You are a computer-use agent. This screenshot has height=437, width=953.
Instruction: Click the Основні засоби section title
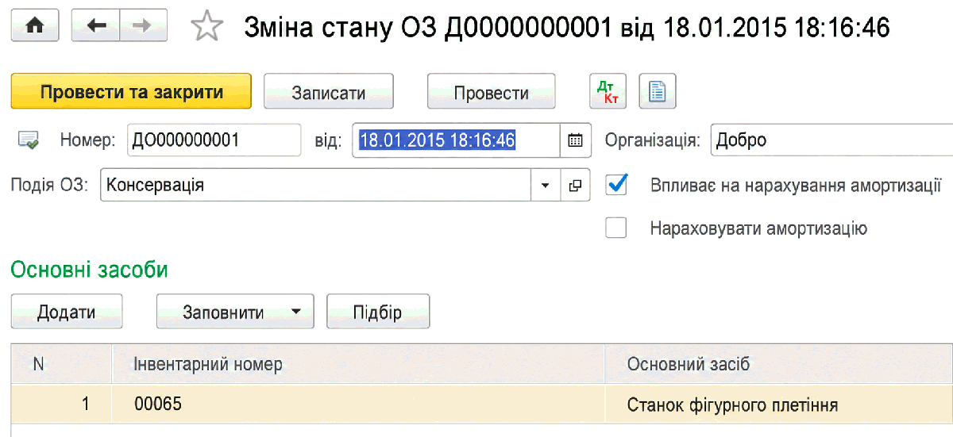click(89, 270)
